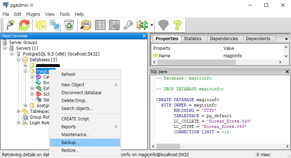
Task: Open the plugins dropdown arrow in toolbar
Action: 152,25
